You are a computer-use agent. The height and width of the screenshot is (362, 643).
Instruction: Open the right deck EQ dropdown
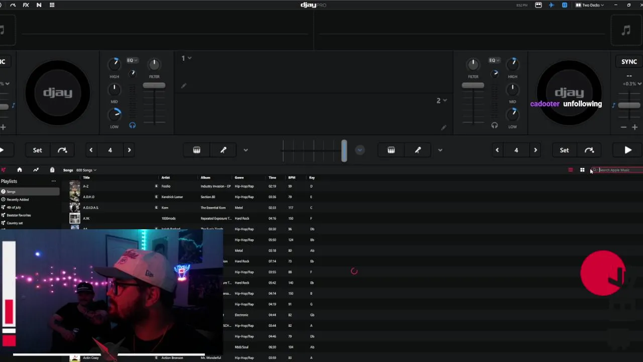(494, 60)
